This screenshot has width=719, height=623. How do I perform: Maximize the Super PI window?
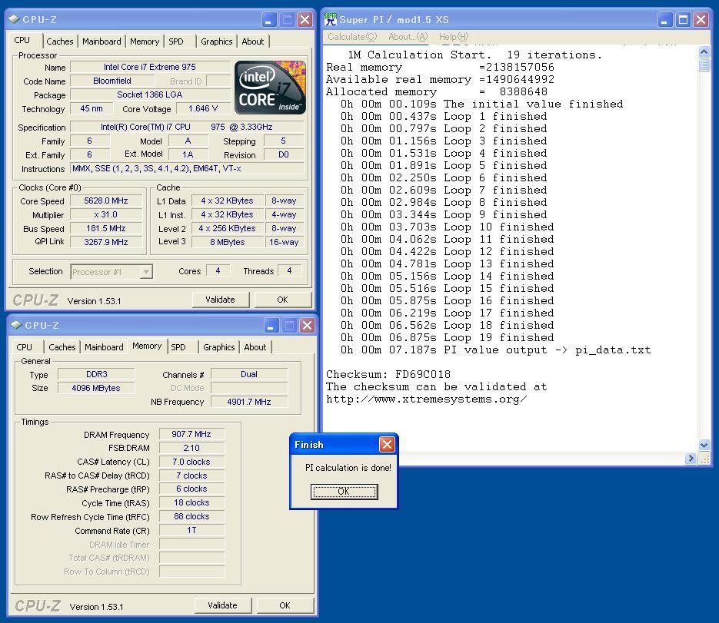(683, 20)
